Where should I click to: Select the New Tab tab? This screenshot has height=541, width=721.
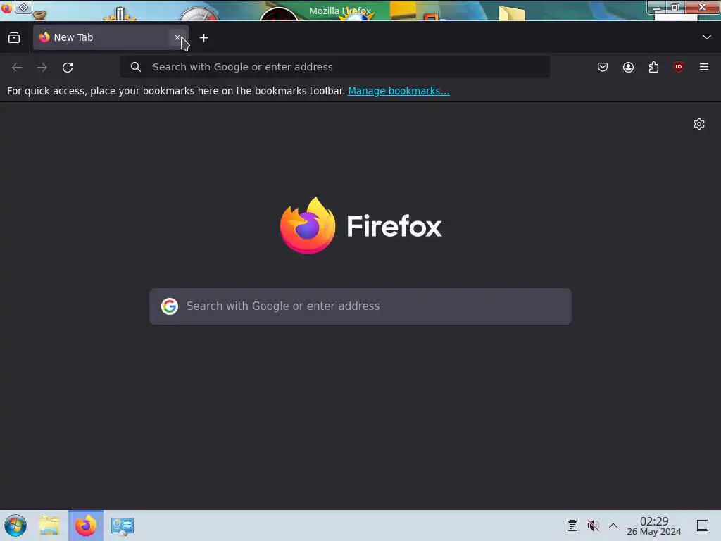[111, 37]
